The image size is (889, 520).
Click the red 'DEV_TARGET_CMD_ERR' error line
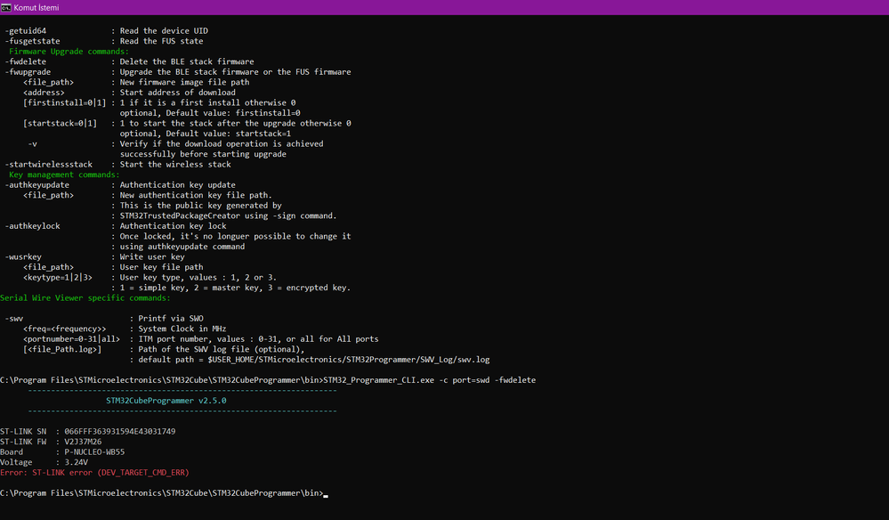94,473
